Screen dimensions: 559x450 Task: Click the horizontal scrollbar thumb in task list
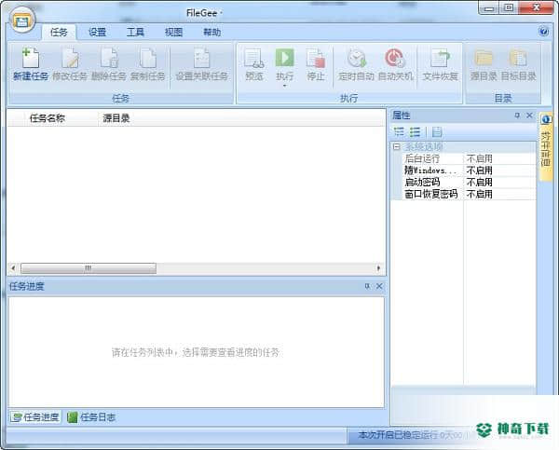click(x=89, y=268)
